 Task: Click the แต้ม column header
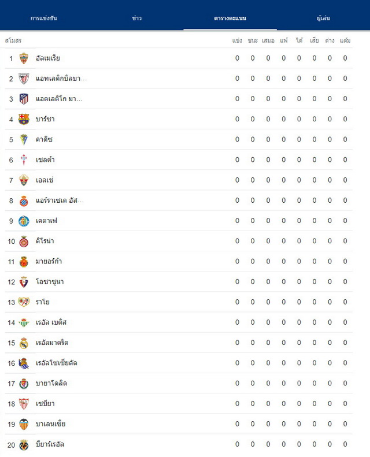click(345, 40)
